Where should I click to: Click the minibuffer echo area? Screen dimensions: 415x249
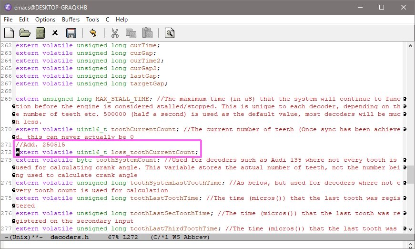pyautogui.click(x=204, y=245)
